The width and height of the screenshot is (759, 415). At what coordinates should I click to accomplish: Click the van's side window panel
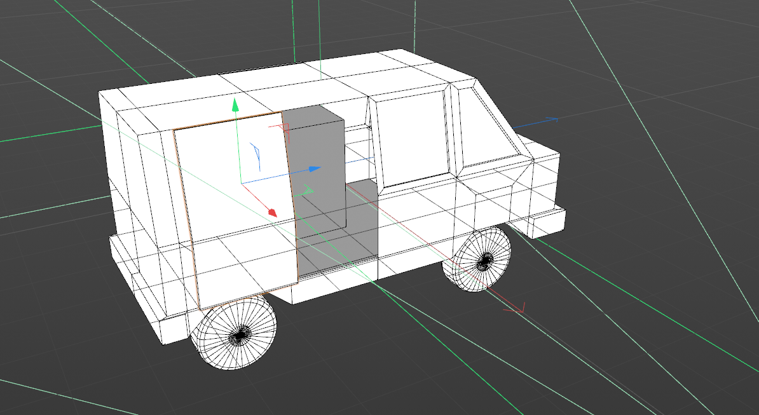[x=408, y=139]
